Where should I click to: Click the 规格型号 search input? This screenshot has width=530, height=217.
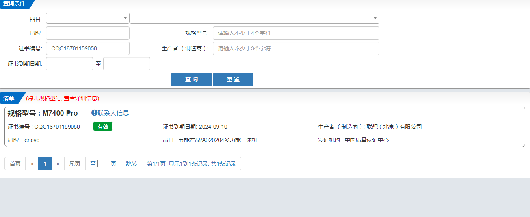pyautogui.click(x=296, y=33)
